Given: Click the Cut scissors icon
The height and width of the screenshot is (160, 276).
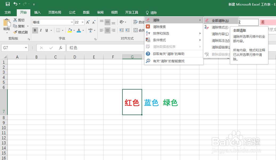Looking at the screenshot, I should (15, 20).
